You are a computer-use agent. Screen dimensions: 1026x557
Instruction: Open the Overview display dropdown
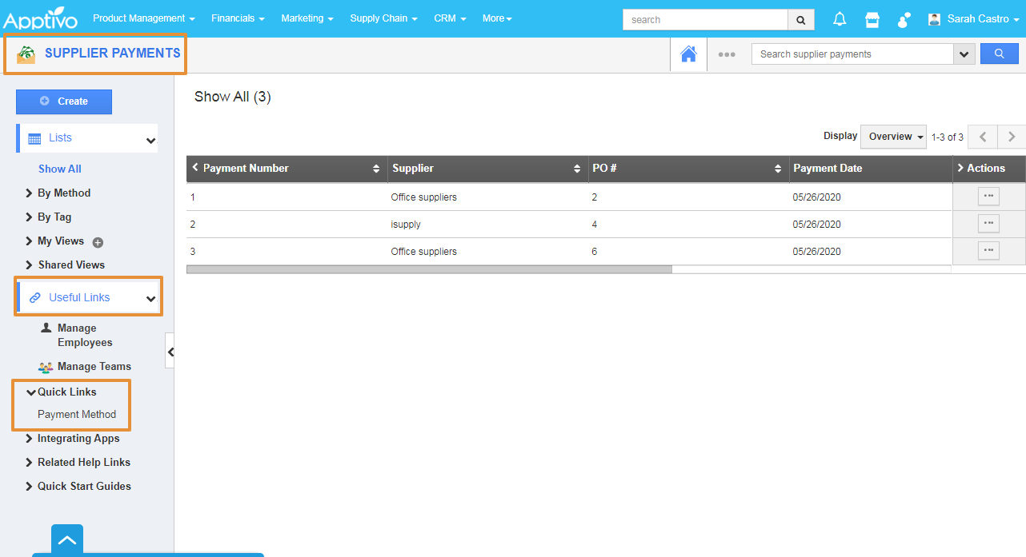[x=893, y=137]
